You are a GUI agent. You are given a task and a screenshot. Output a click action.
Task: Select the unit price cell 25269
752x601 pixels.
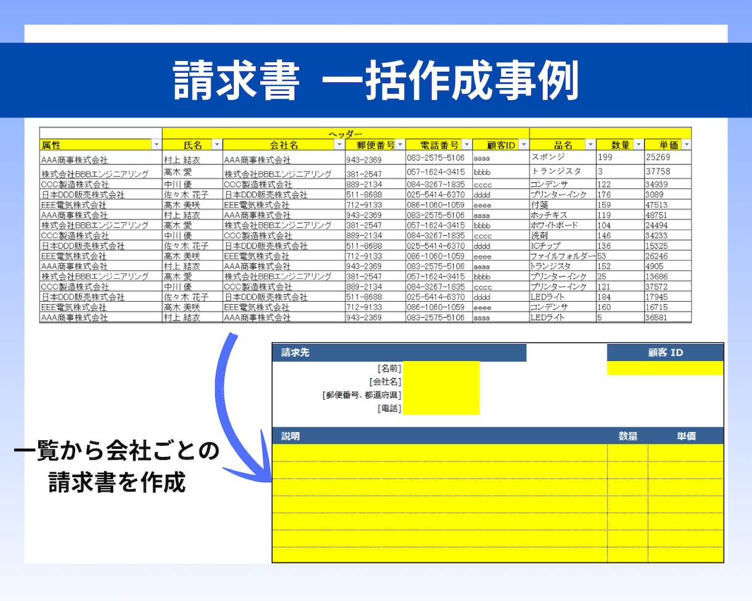click(x=668, y=158)
